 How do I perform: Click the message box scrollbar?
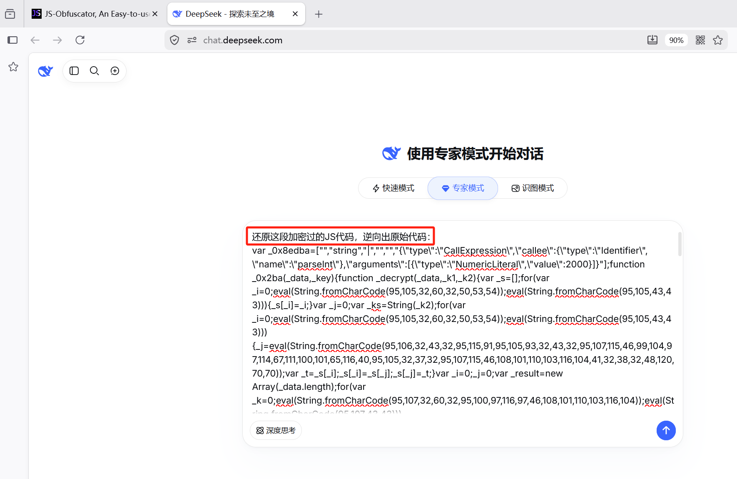pos(680,244)
